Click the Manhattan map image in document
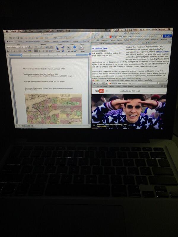Screen dimensions: 178x237 pyautogui.click(x=53, y=109)
